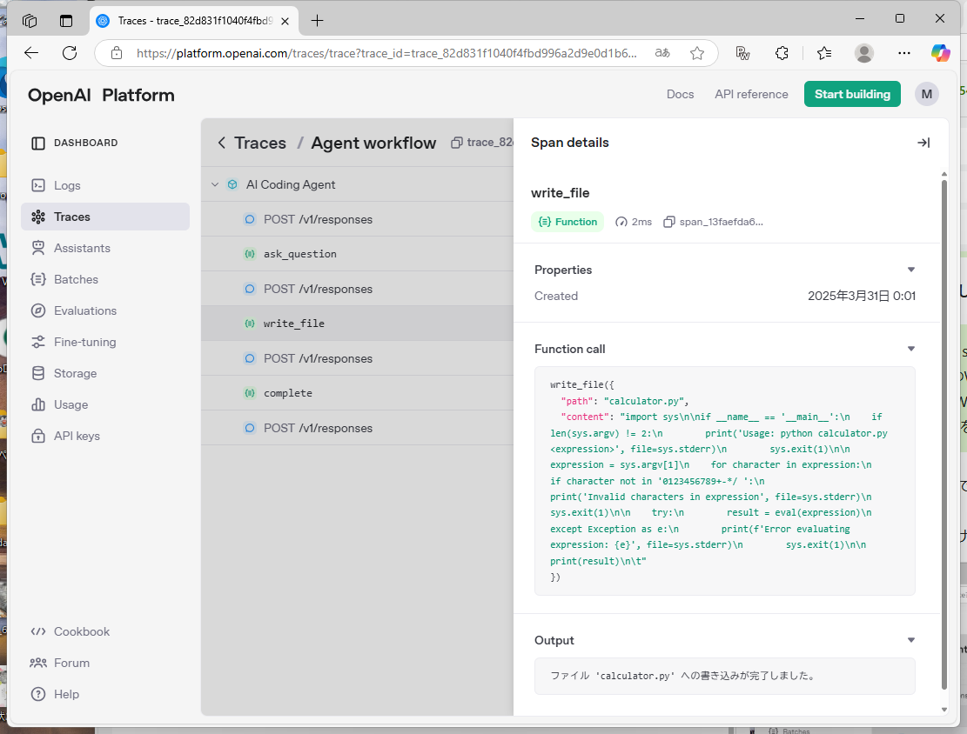Select the last POST /v1/responses span
This screenshot has height=734, width=967.
(357, 429)
